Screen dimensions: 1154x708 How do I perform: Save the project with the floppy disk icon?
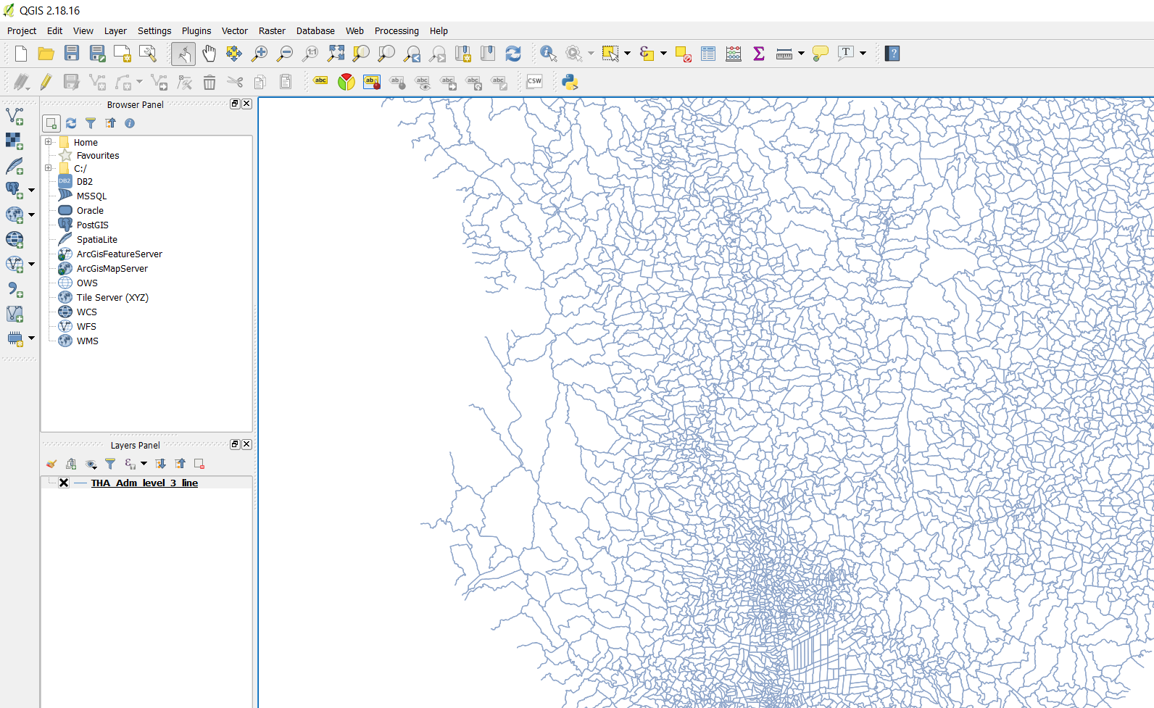pos(72,54)
